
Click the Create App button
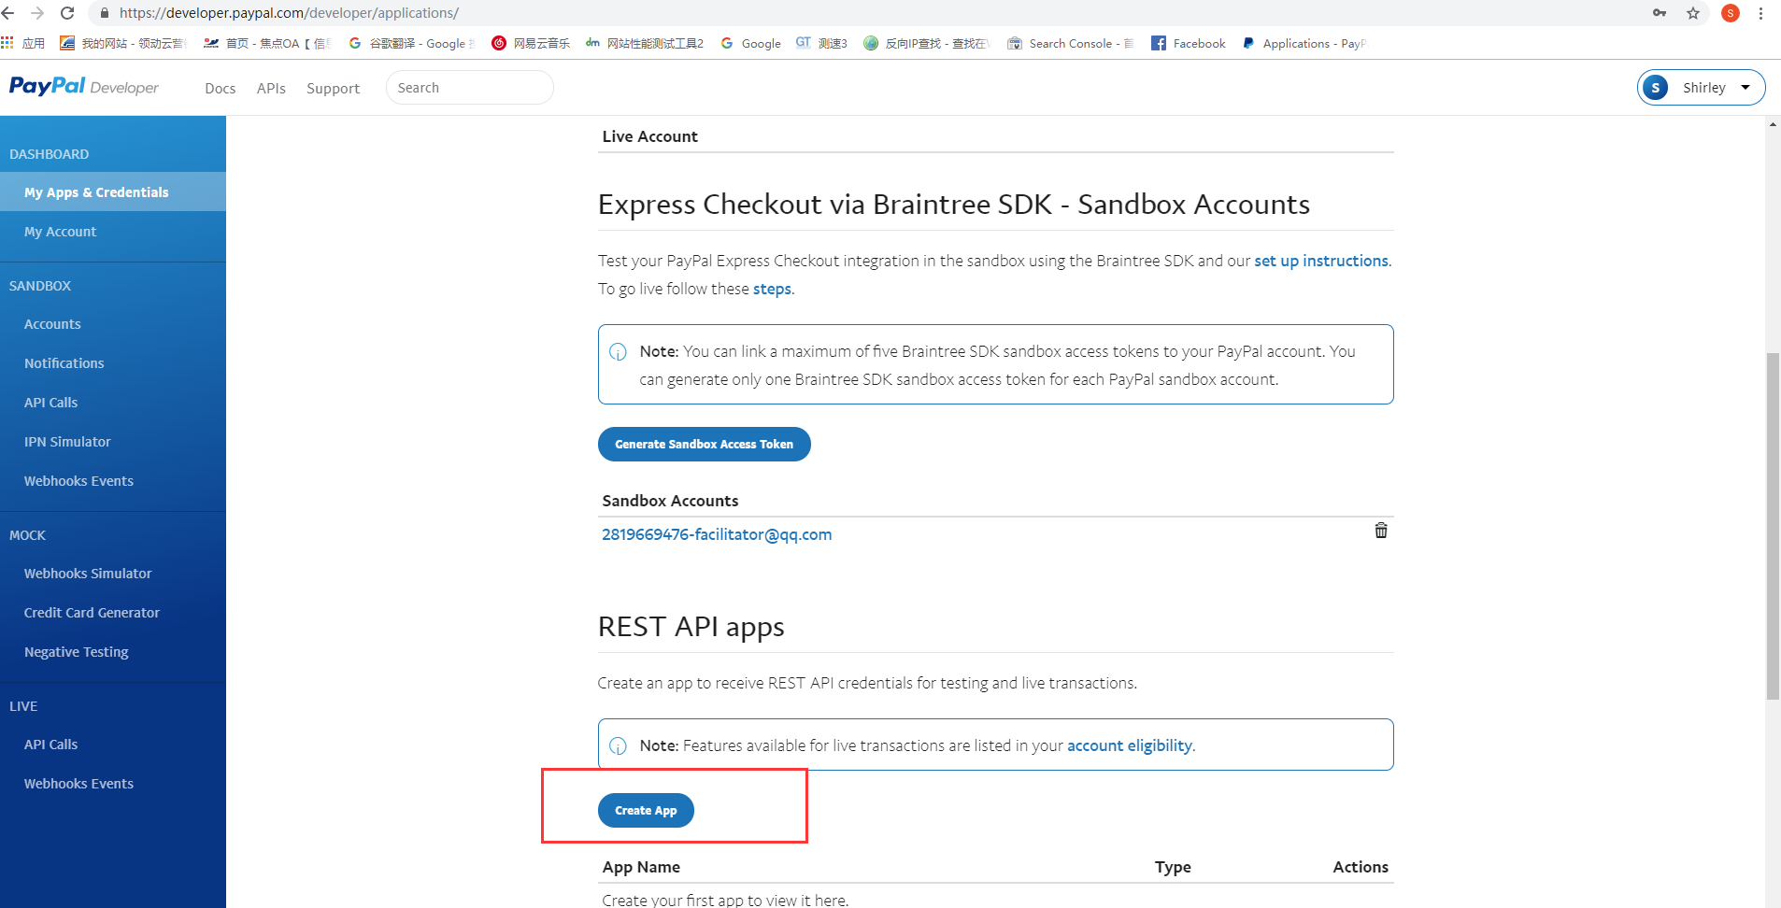(646, 810)
